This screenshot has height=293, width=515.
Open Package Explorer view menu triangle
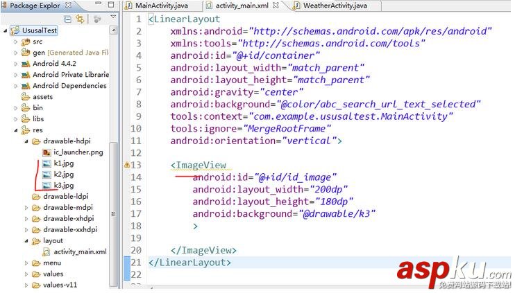pyautogui.click(x=113, y=17)
